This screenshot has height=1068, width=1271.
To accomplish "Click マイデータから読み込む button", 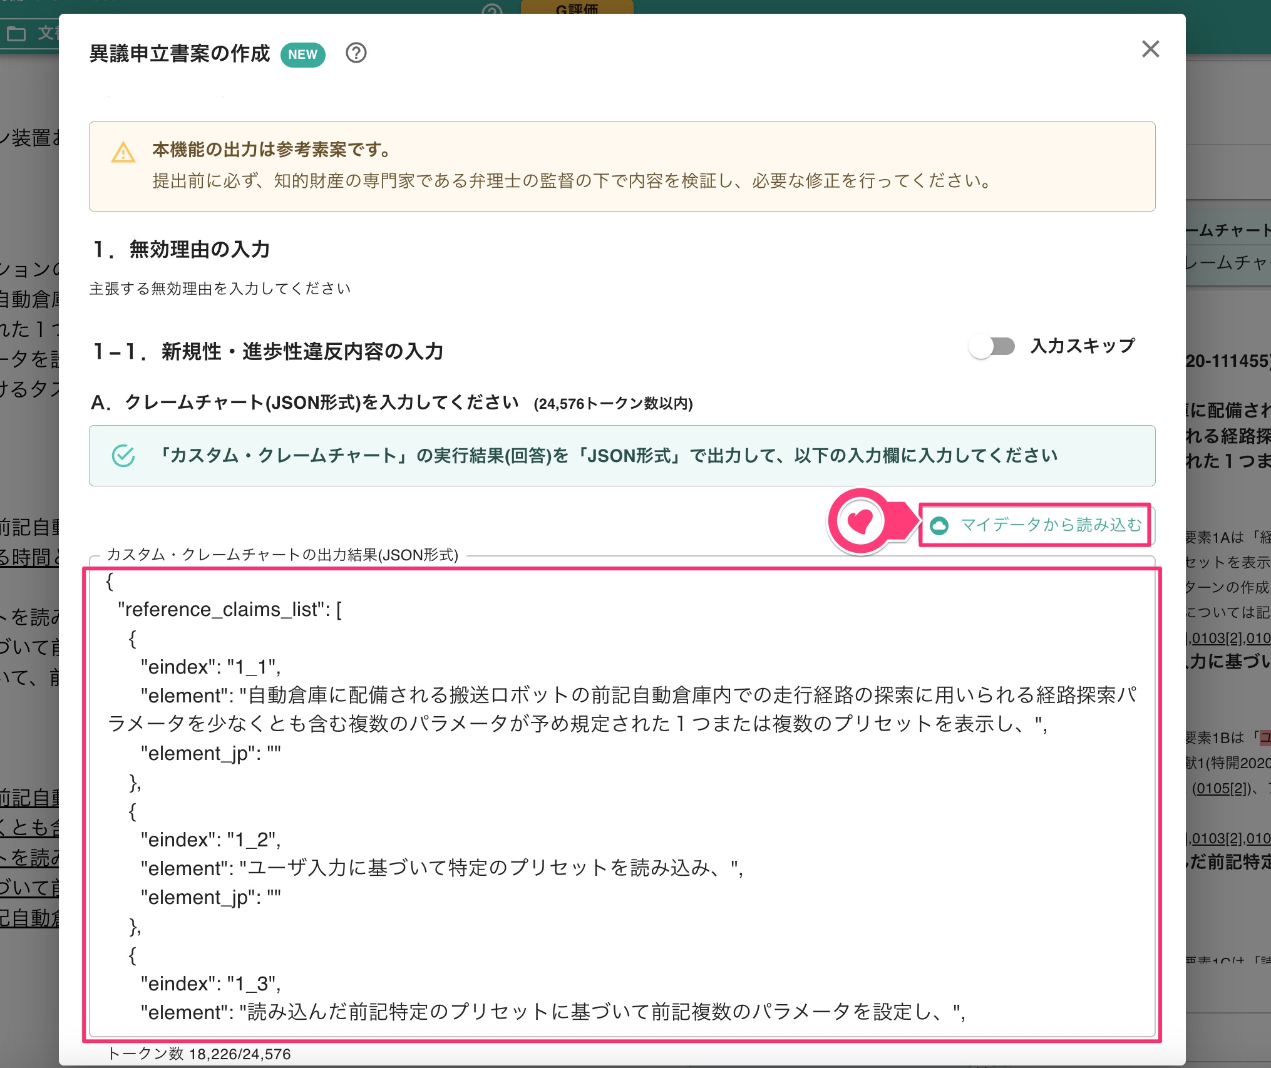I will point(1036,525).
